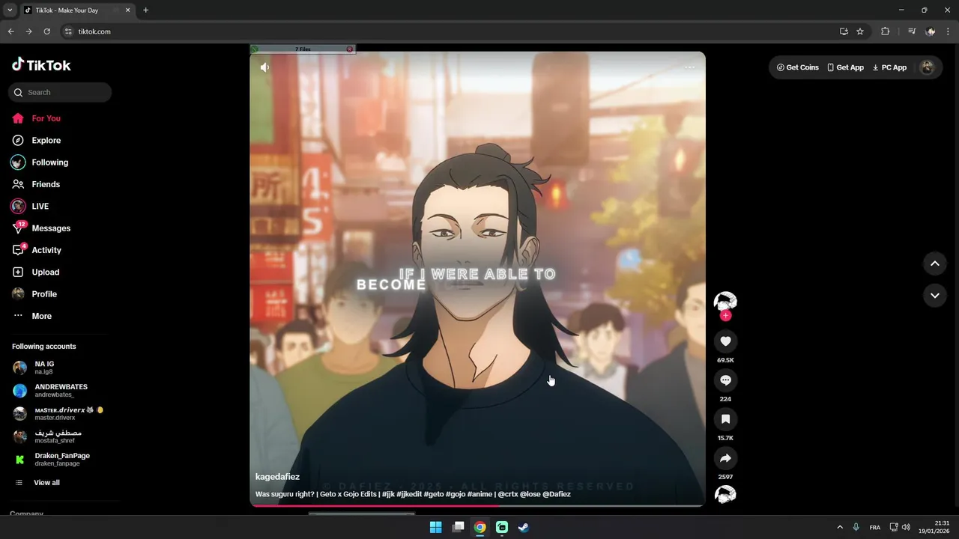This screenshot has height=539, width=959.
Task: Click Get Coins button
Action: [x=797, y=67]
